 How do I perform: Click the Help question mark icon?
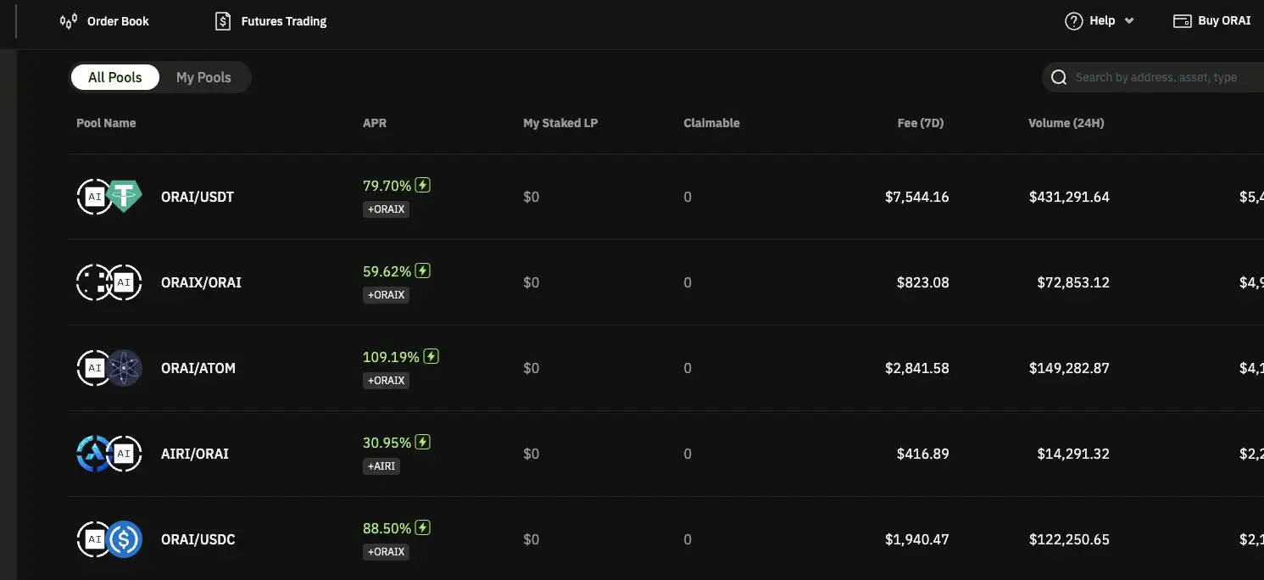(x=1074, y=21)
